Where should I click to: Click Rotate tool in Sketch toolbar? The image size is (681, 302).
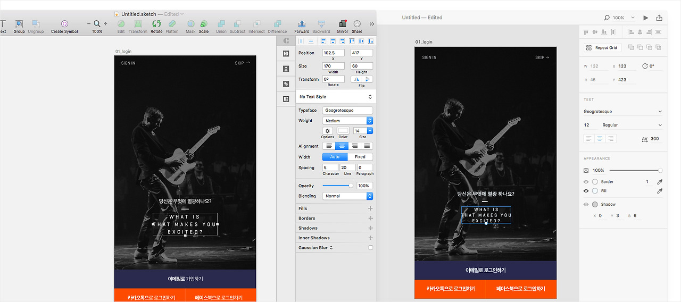(x=156, y=26)
